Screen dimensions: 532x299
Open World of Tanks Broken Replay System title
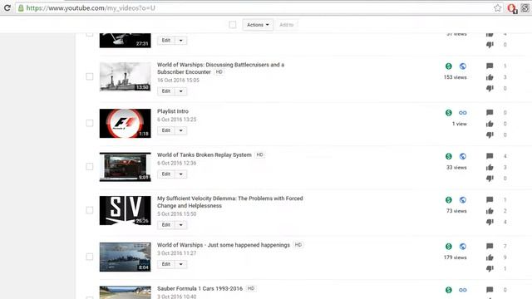click(x=204, y=154)
